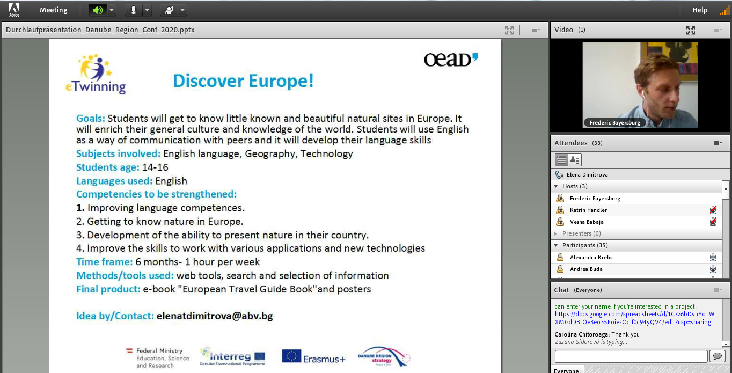Screen dimensions: 732x373
Task: Toggle the green speaker audio button
Action: point(98,10)
